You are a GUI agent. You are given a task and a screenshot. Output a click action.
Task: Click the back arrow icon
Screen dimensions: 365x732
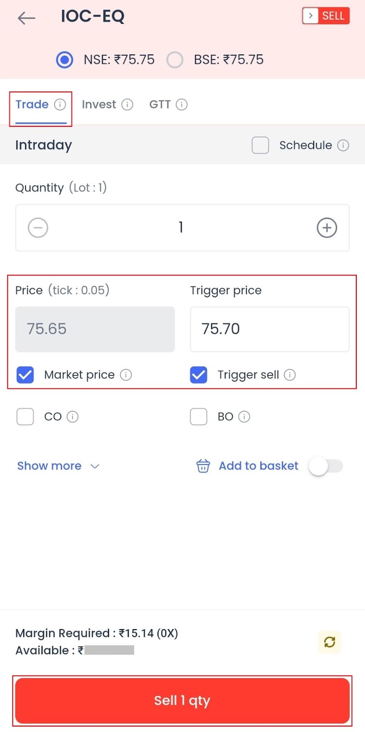pyautogui.click(x=26, y=17)
